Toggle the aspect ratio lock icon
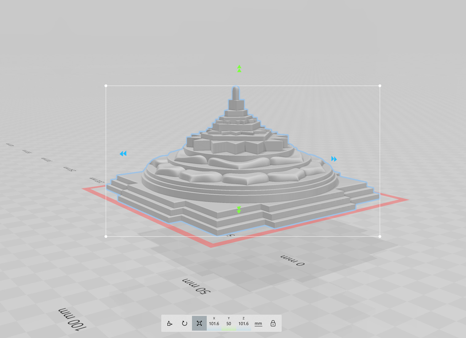This screenshot has height=338, width=466. point(273,323)
